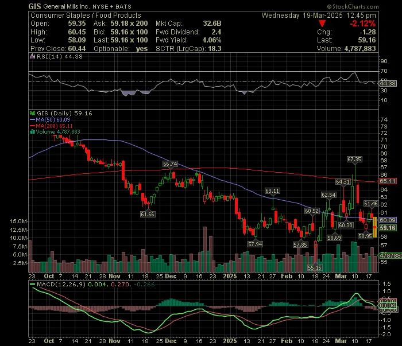The width and height of the screenshot is (402, 346).
Task: Click the MA(50) 60.09 legend label
Action: [53, 119]
